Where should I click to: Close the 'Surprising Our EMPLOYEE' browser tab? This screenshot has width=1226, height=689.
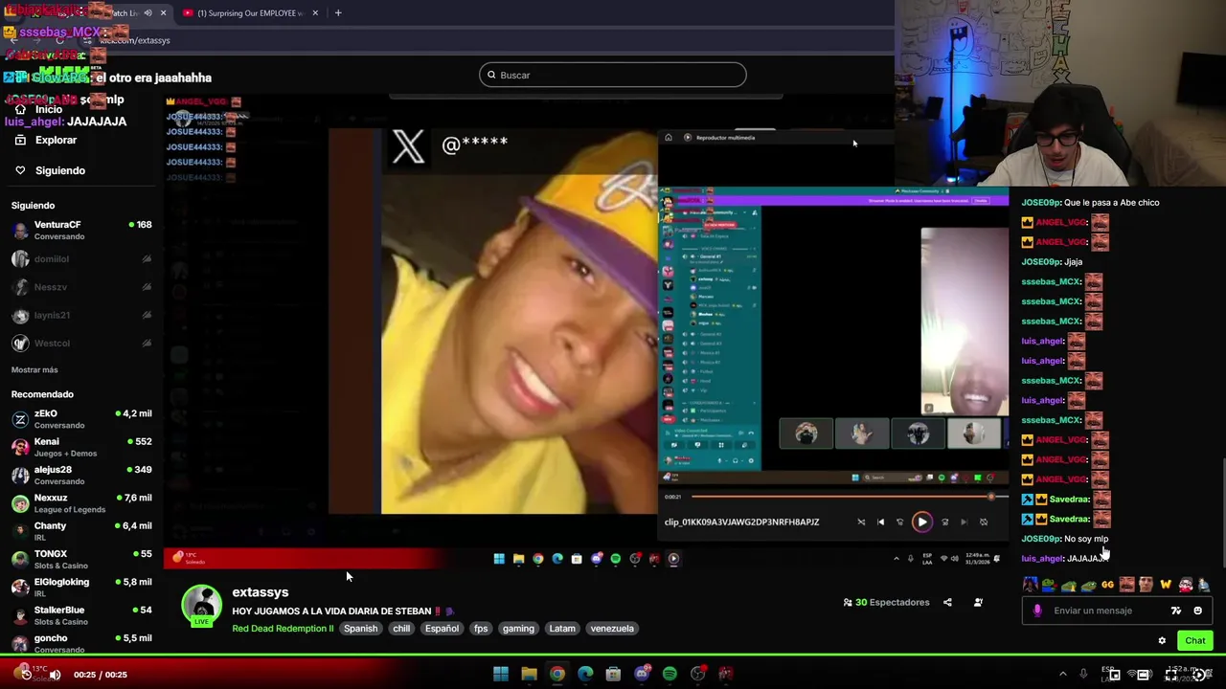point(313,13)
